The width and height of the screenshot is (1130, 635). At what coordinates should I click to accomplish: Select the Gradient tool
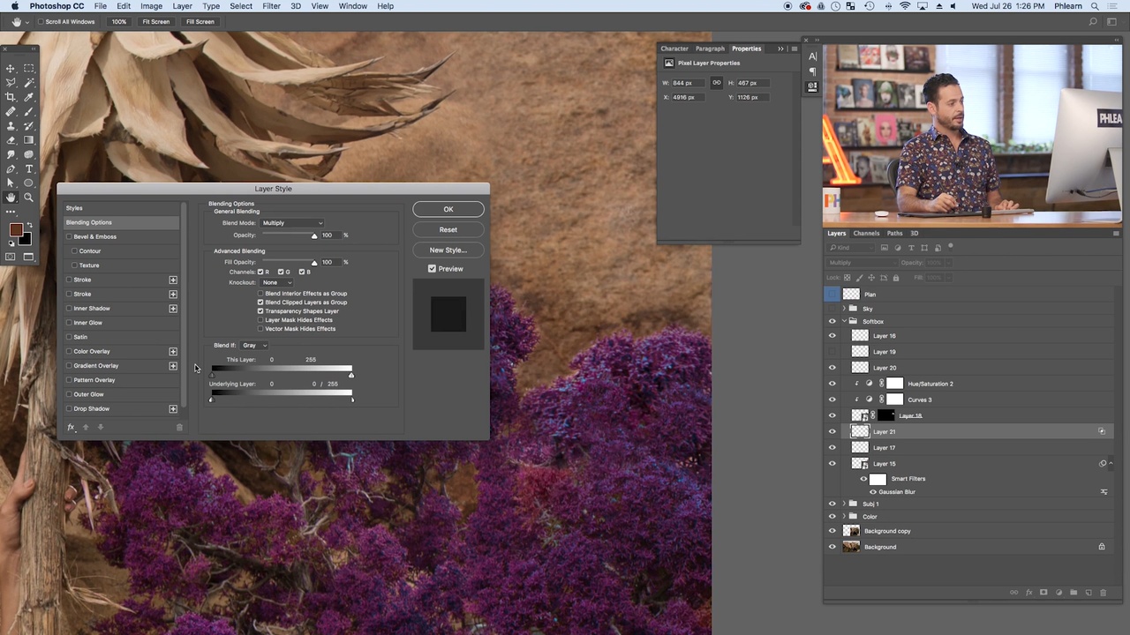click(x=28, y=140)
